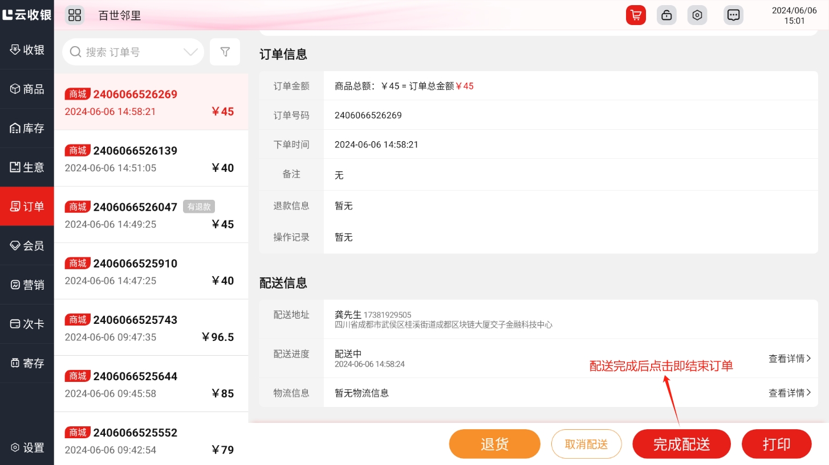Click the 完成配送 button
This screenshot has height=465, width=829.
click(681, 444)
